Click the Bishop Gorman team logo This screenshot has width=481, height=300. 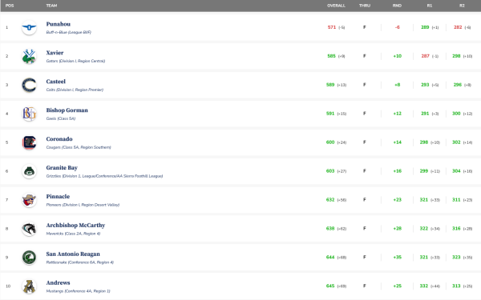pos(29,114)
